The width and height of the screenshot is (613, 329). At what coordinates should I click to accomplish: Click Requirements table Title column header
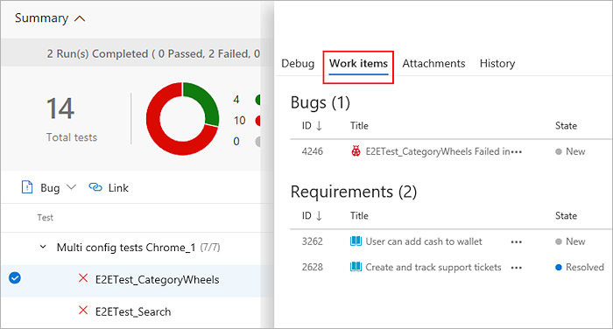pyautogui.click(x=359, y=215)
